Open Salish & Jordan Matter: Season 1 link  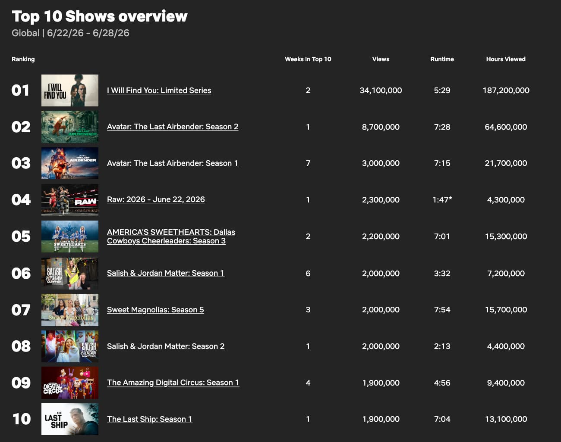pos(166,273)
